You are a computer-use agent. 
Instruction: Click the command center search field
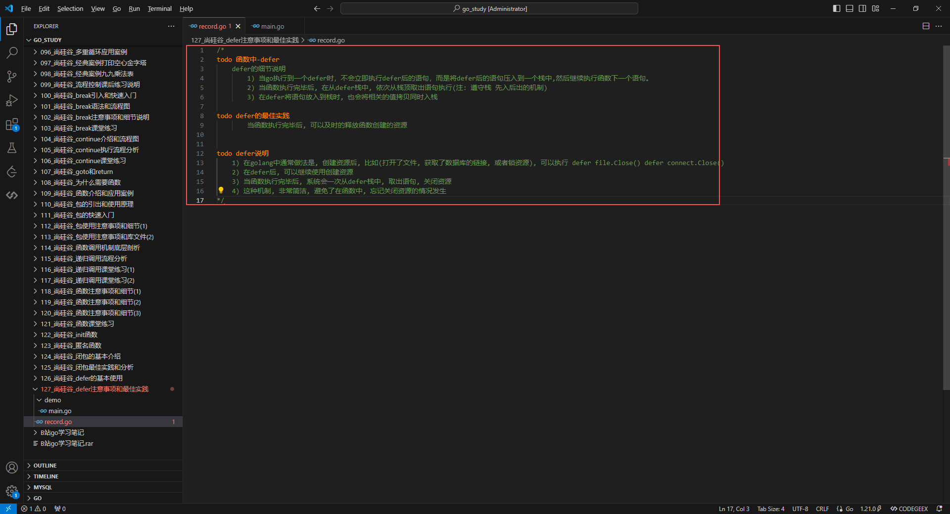click(x=489, y=8)
